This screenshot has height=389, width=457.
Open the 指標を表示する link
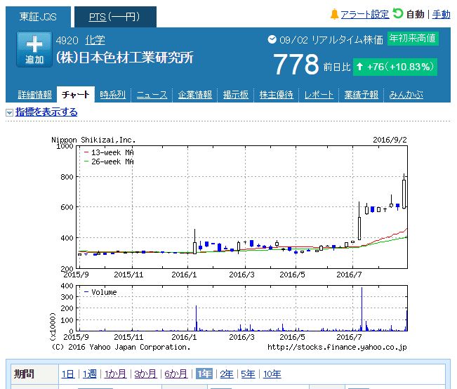[x=46, y=112]
